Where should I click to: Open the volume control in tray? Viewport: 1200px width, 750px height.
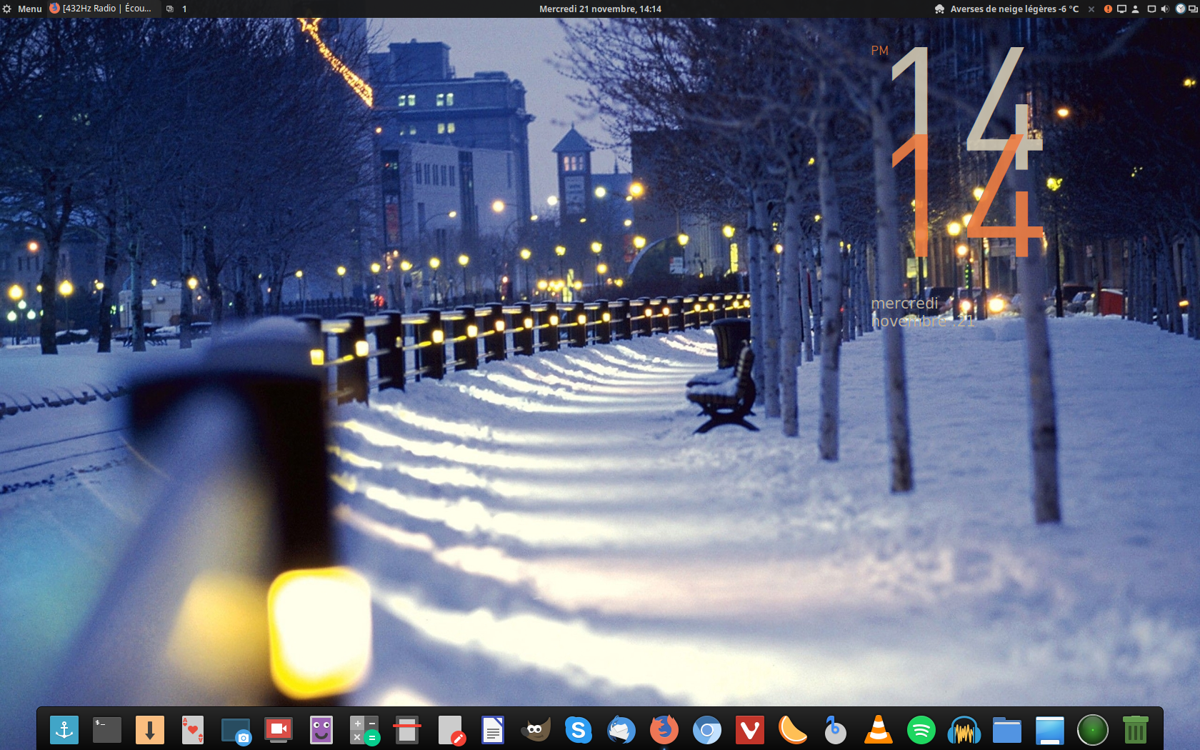coord(1165,9)
